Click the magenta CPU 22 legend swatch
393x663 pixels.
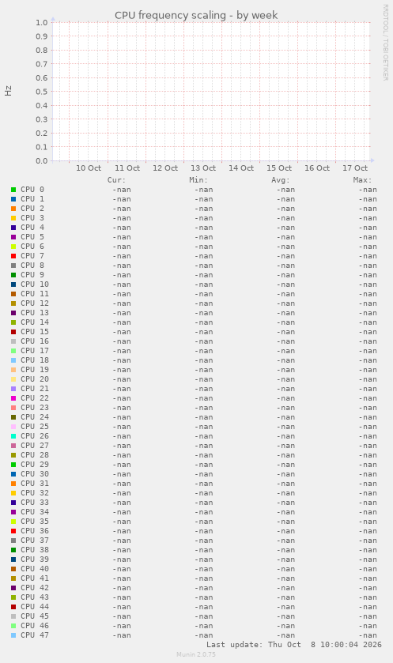pos(13,398)
